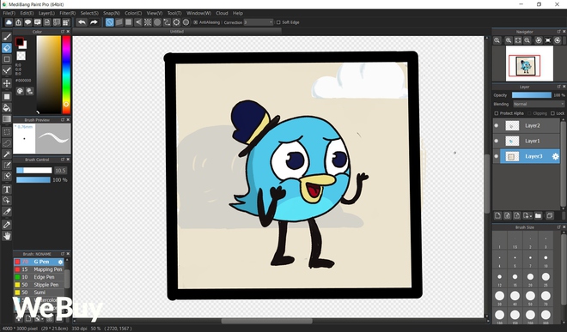Click the folder icon in Layer panel
Viewport: 567px width, 332px height.
click(x=538, y=215)
